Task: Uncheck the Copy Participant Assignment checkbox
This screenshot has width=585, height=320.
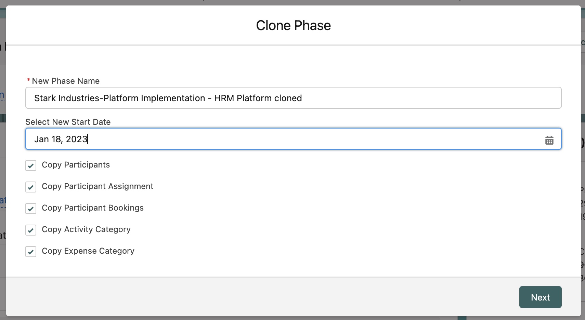Action: (x=30, y=187)
